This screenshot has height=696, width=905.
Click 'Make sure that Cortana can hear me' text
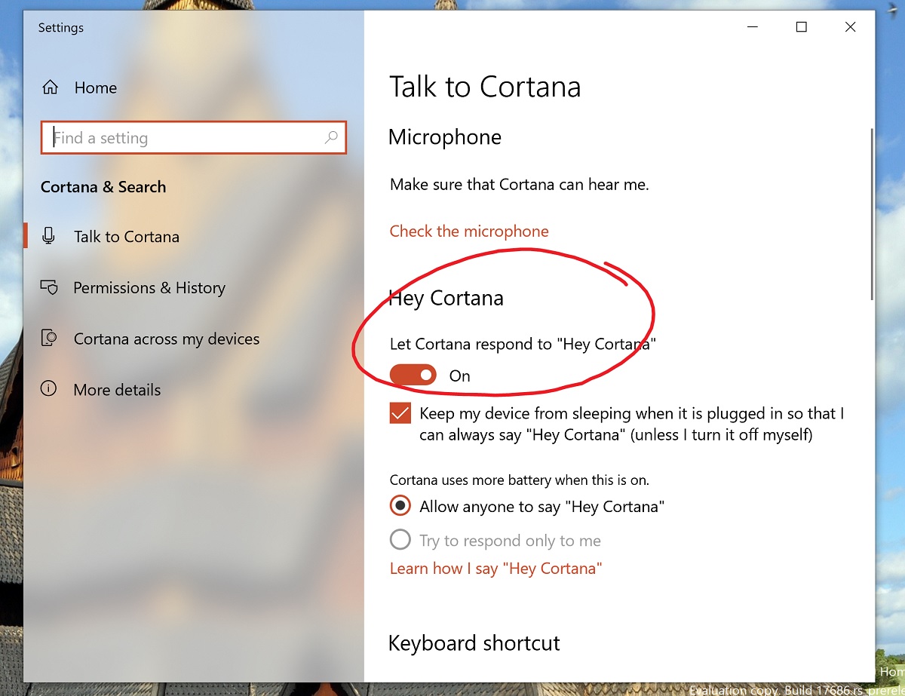(x=519, y=184)
